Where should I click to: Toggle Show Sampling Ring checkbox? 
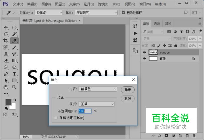tap(124, 12)
